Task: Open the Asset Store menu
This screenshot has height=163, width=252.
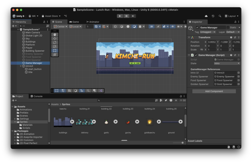Action: (x=51, y=16)
